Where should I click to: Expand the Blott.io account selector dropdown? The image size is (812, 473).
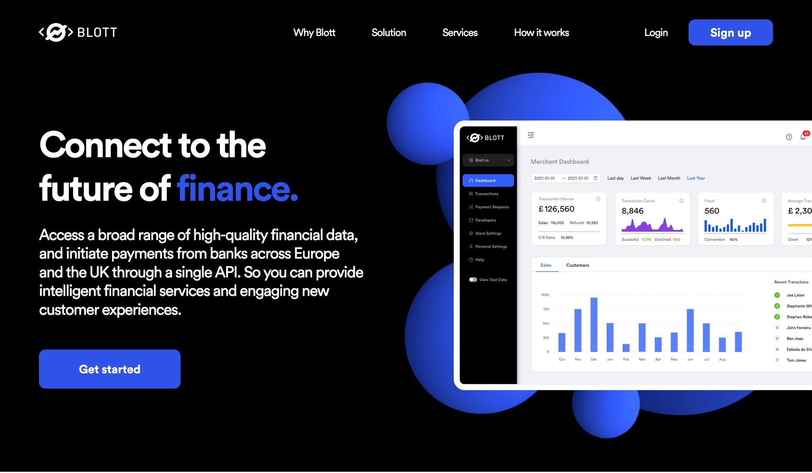[488, 160]
